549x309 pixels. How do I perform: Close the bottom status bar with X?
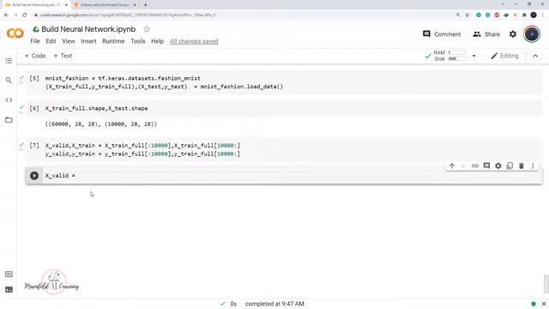544,304
